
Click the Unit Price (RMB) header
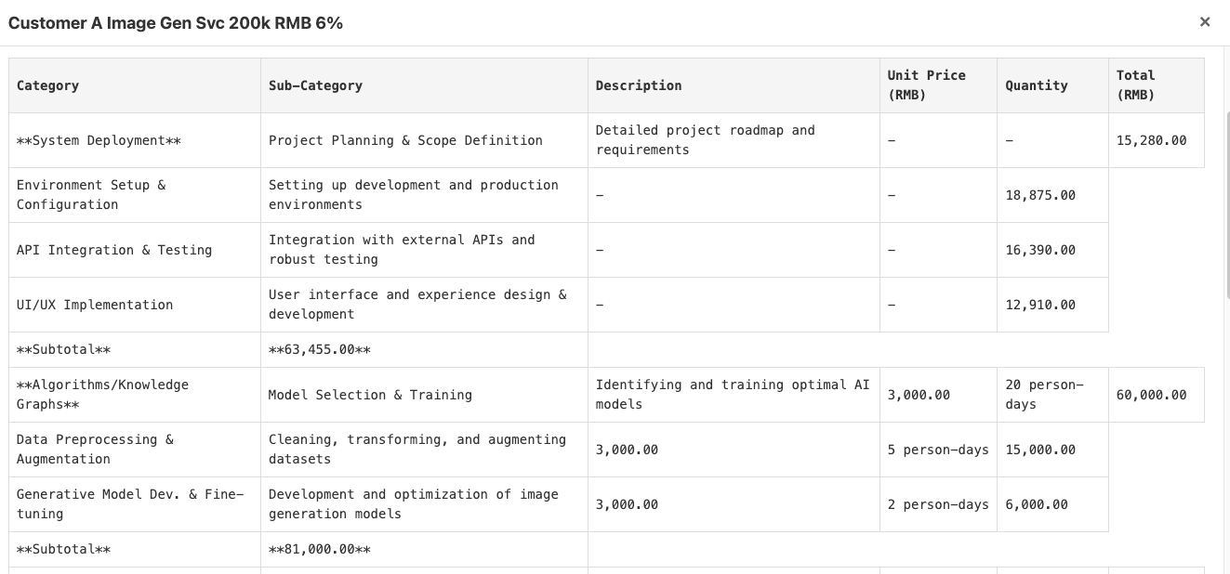[x=926, y=85]
